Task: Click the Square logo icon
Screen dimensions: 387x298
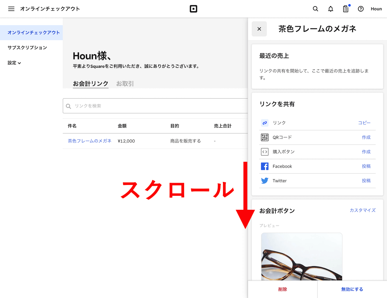Action: [193, 9]
